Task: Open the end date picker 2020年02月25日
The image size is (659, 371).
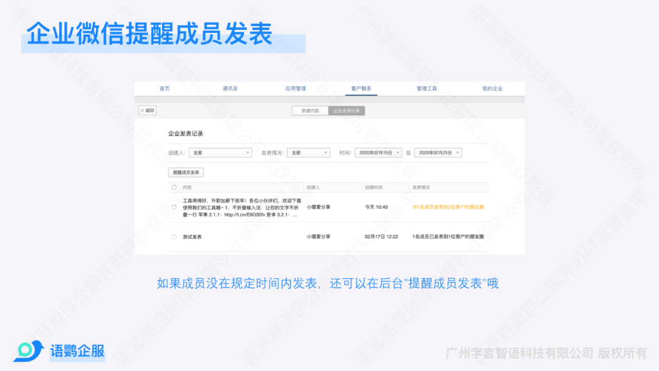Action: pos(438,153)
